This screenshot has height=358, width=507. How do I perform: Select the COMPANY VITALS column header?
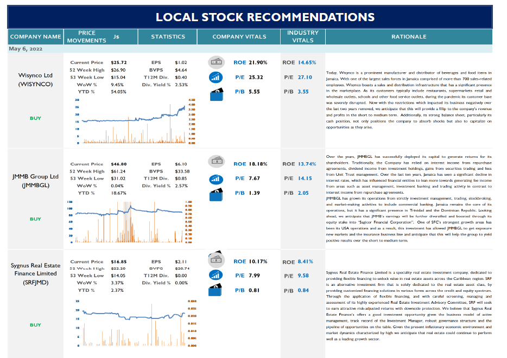point(239,36)
